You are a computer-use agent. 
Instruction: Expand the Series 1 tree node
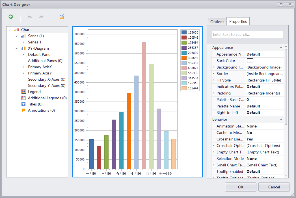pyautogui.click(x=23, y=42)
